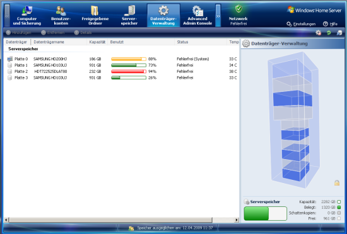Click the Speicher ausgeglichen status text
This screenshot has width=347, height=234.
point(175,228)
